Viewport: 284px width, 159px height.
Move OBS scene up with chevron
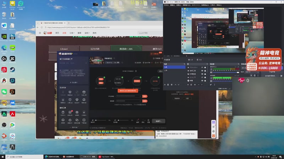175,84
